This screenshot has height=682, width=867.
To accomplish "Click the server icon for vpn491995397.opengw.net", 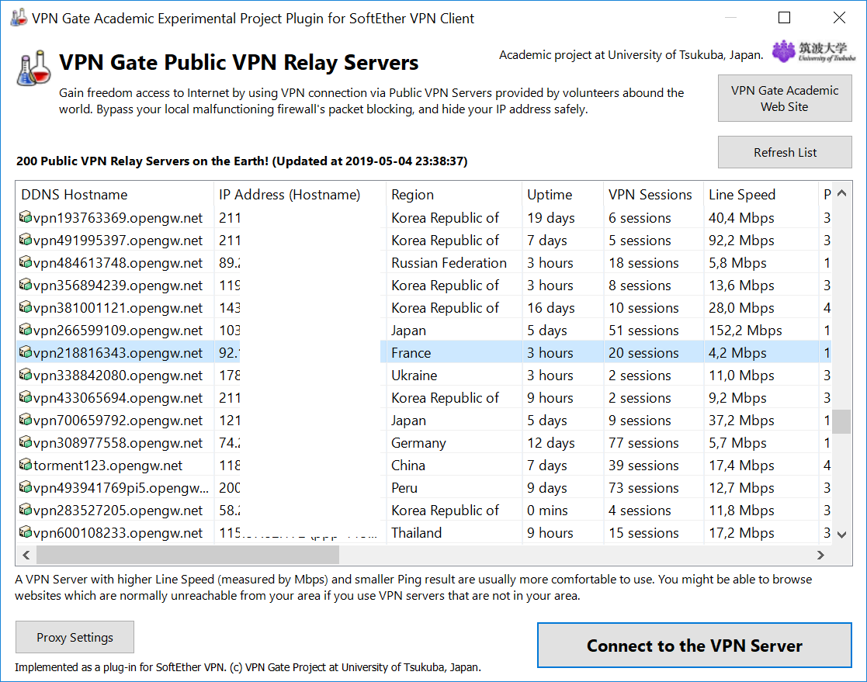I will pos(26,240).
